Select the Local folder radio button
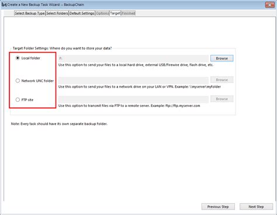The image size is (277, 215). 18,58
